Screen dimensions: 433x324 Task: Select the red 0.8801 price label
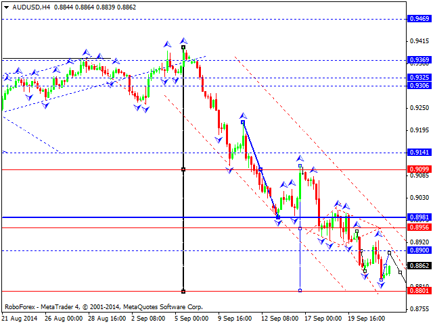point(419,292)
